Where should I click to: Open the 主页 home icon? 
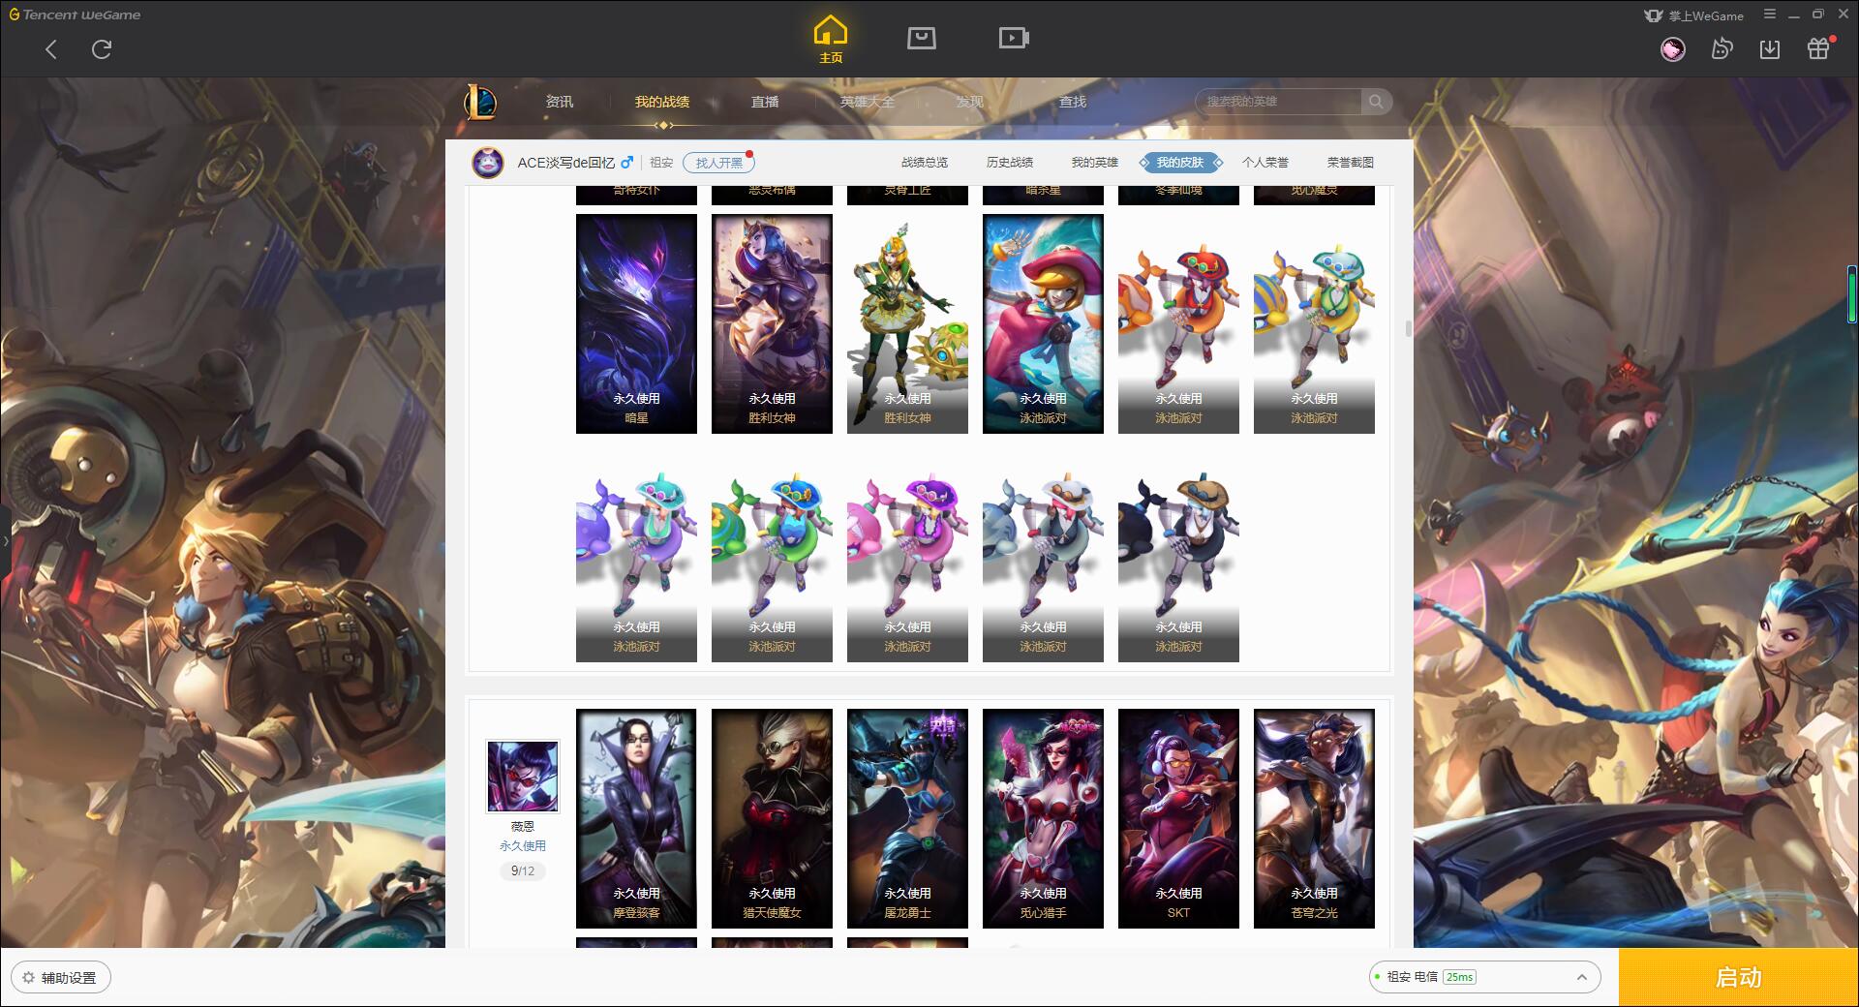pyautogui.click(x=831, y=40)
